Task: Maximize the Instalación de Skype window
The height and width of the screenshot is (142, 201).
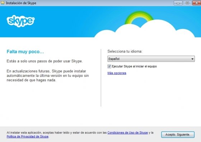Action: click(x=187, y=3)
